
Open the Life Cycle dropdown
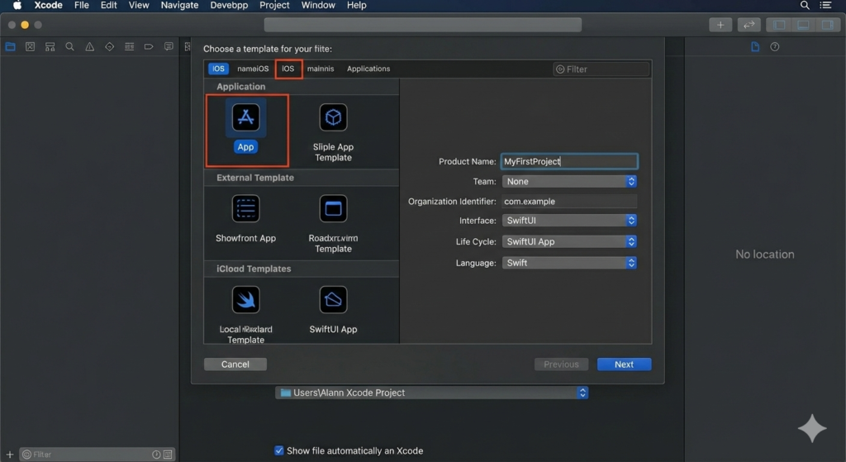pos(569,241)
